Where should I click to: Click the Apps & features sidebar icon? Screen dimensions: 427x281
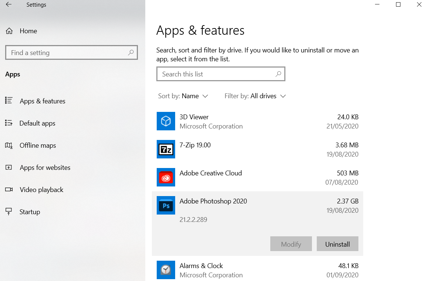(9, 101)
